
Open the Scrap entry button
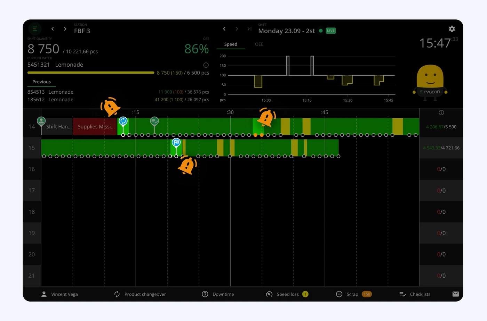354,294
